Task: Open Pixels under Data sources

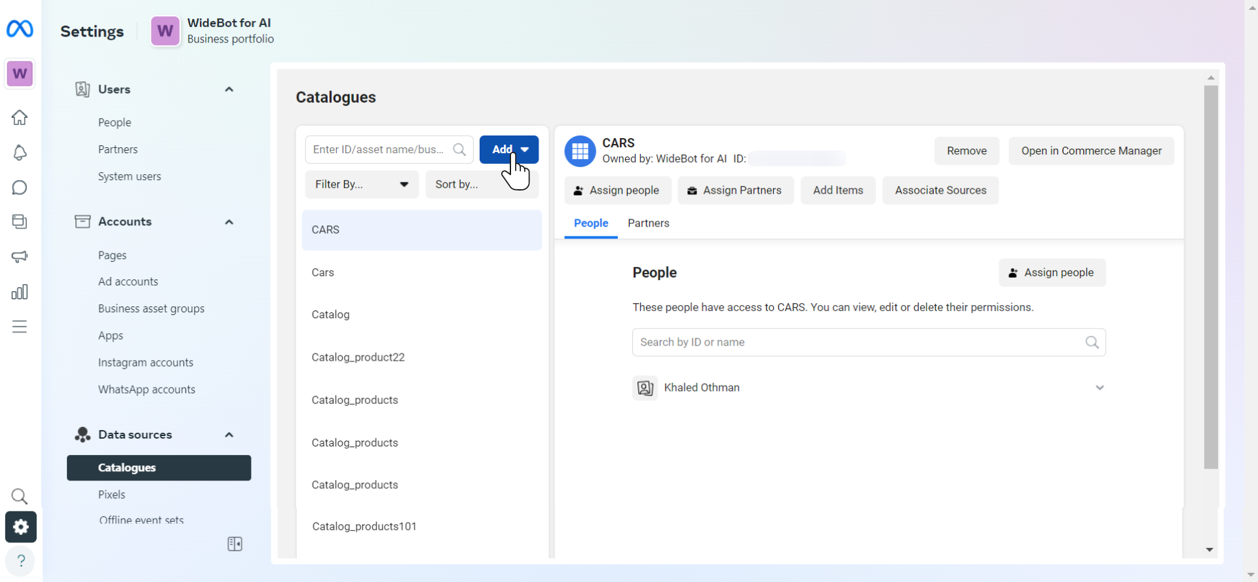Action: tap(112, 495)
